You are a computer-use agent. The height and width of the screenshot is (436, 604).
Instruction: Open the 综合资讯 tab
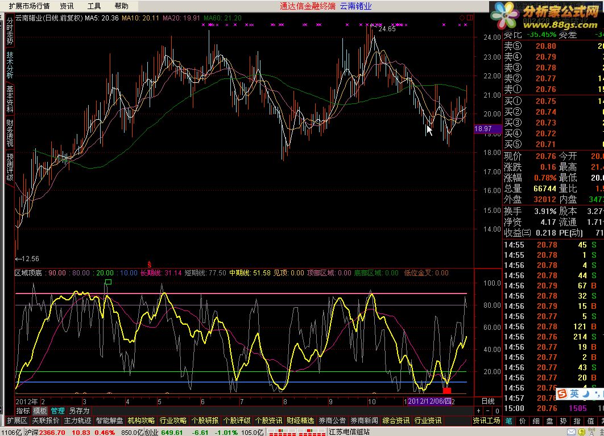[396, 421]
